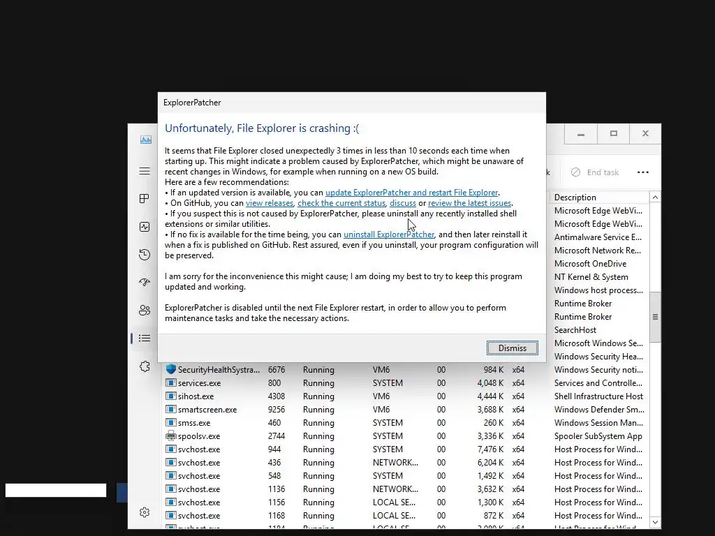Click description Microsoft Network Re...
Viewport: 715px width, 536px height.
coord(598,251)
